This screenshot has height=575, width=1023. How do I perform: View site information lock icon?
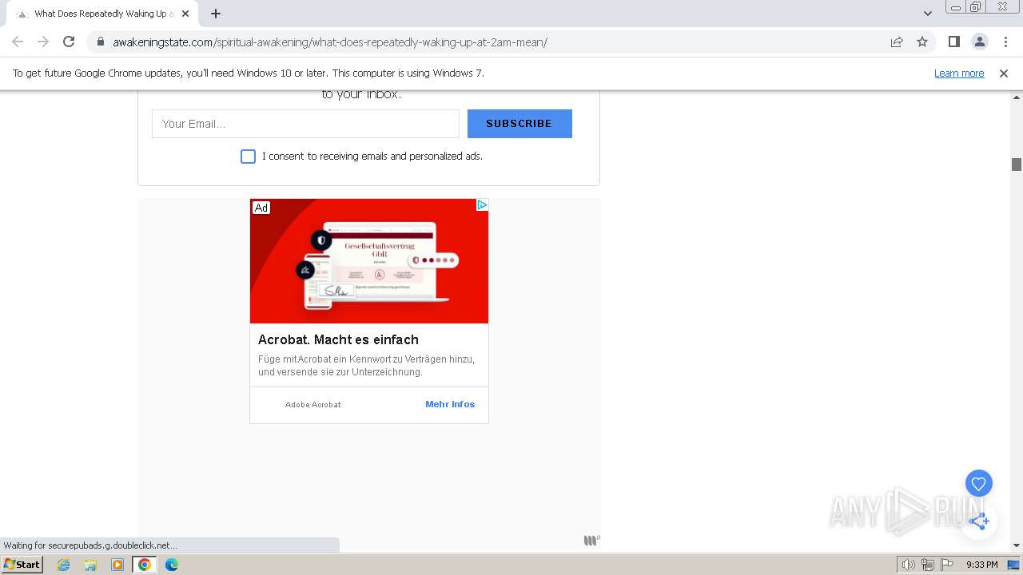(x=100, y=42)
